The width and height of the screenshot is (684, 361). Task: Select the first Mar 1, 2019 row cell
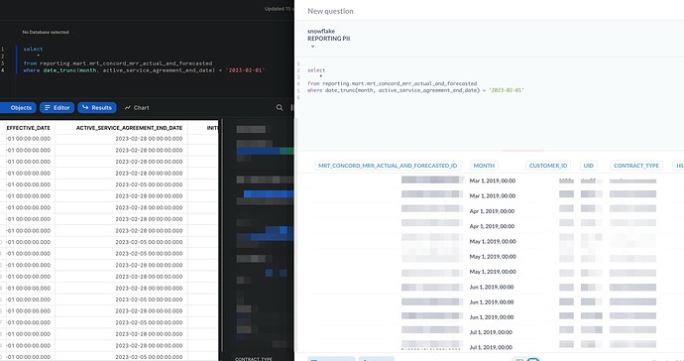493,180
